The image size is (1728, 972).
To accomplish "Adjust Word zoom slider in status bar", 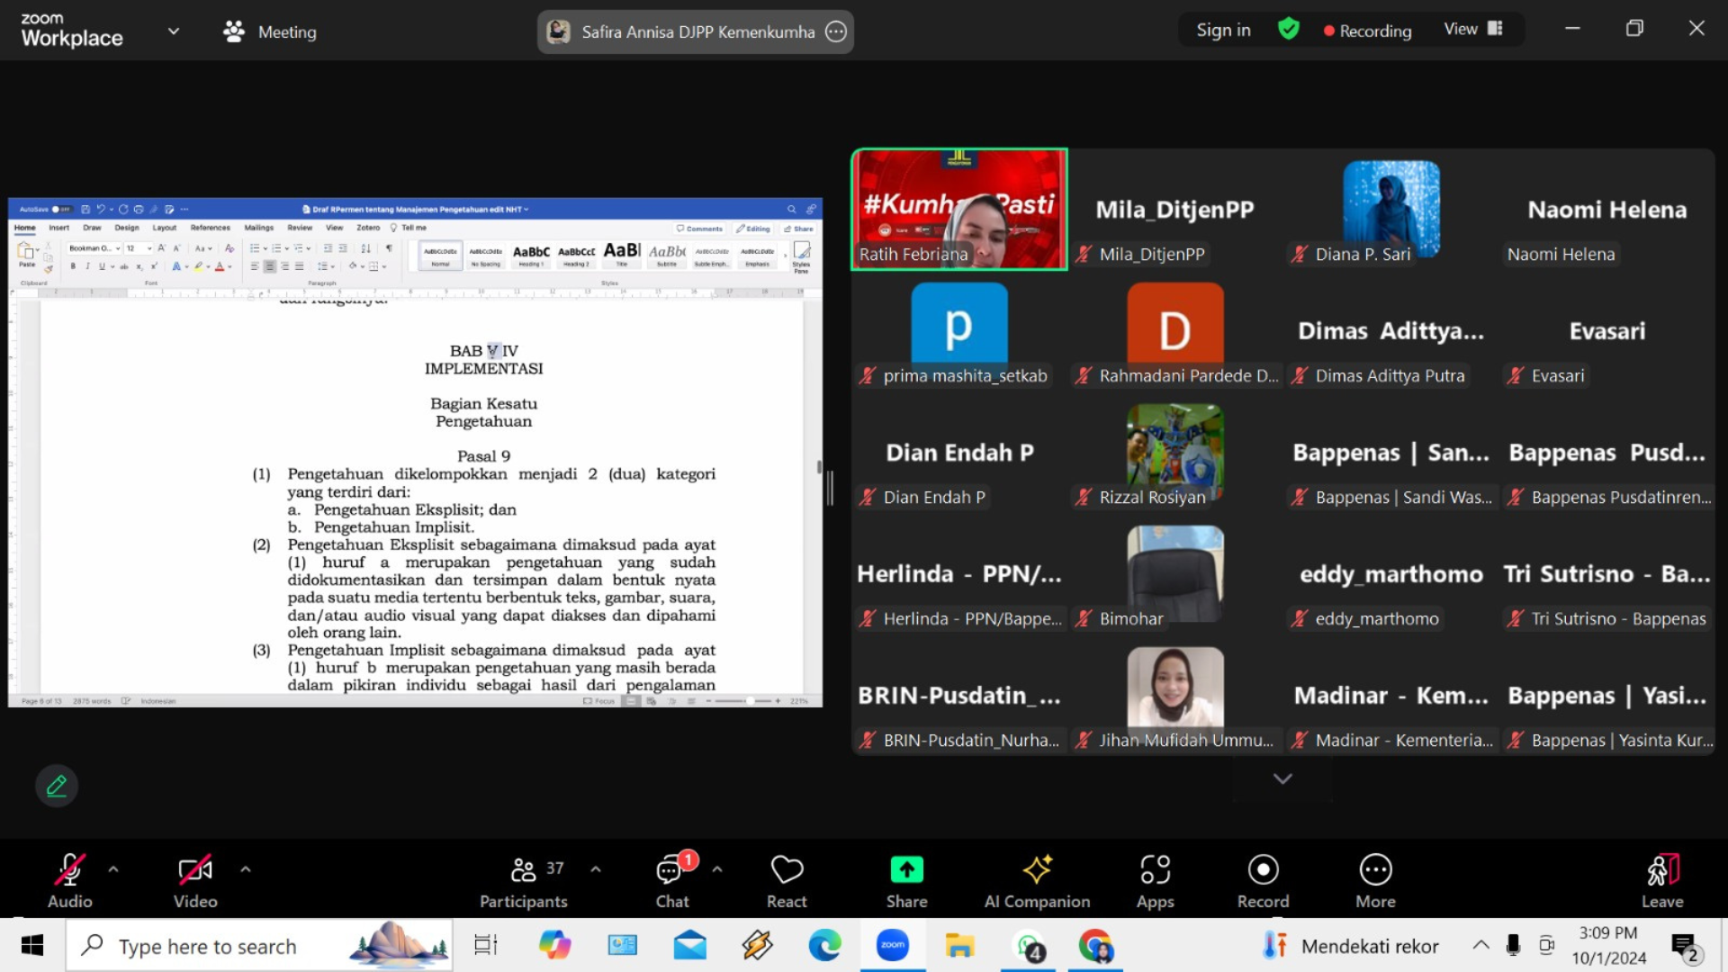I will click(x=749, y=700).
